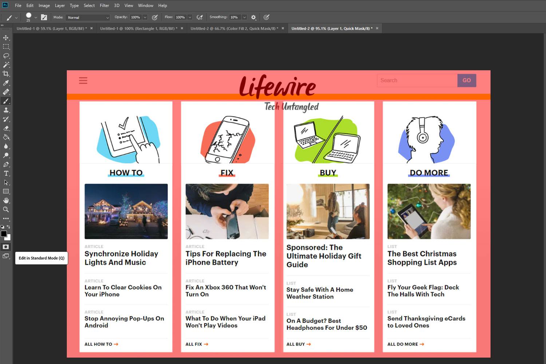Open the Help menu

click(x=163, y=5)
